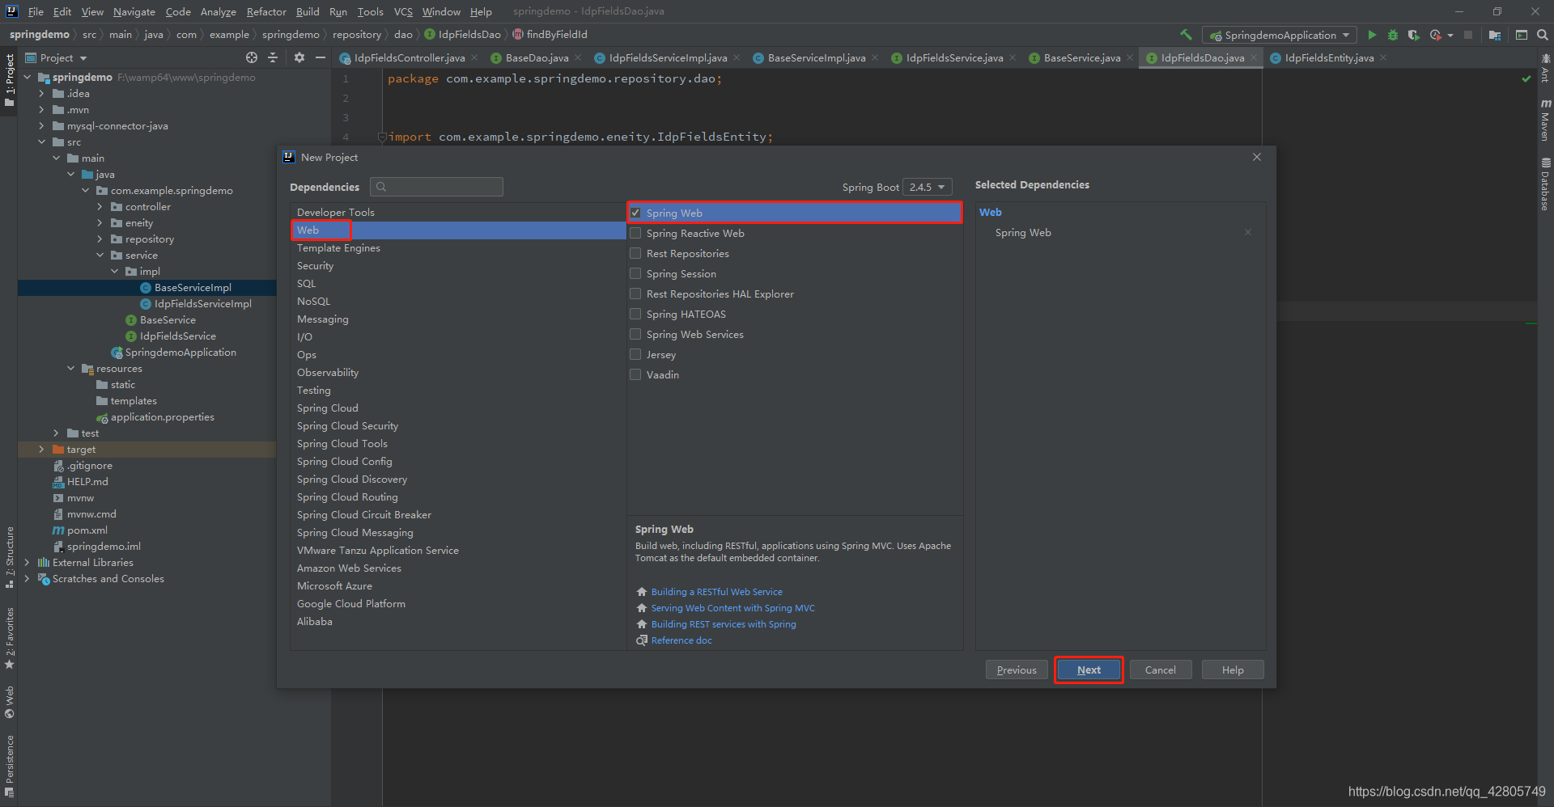
Task: Open the Reference doc link icon
Action: tap(642, 640)
